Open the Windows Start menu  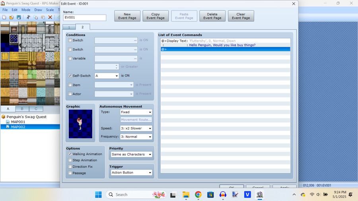coord(98,195)
